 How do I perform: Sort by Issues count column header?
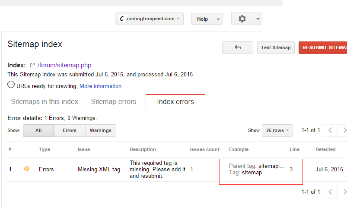pos(205,150)
